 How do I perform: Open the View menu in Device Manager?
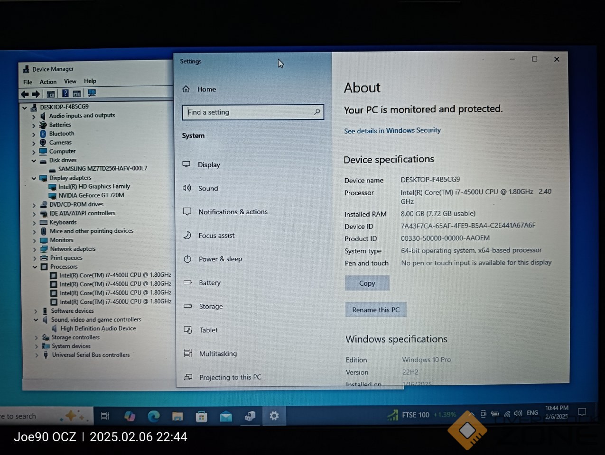pyautogui.click(x=70, y=81)
